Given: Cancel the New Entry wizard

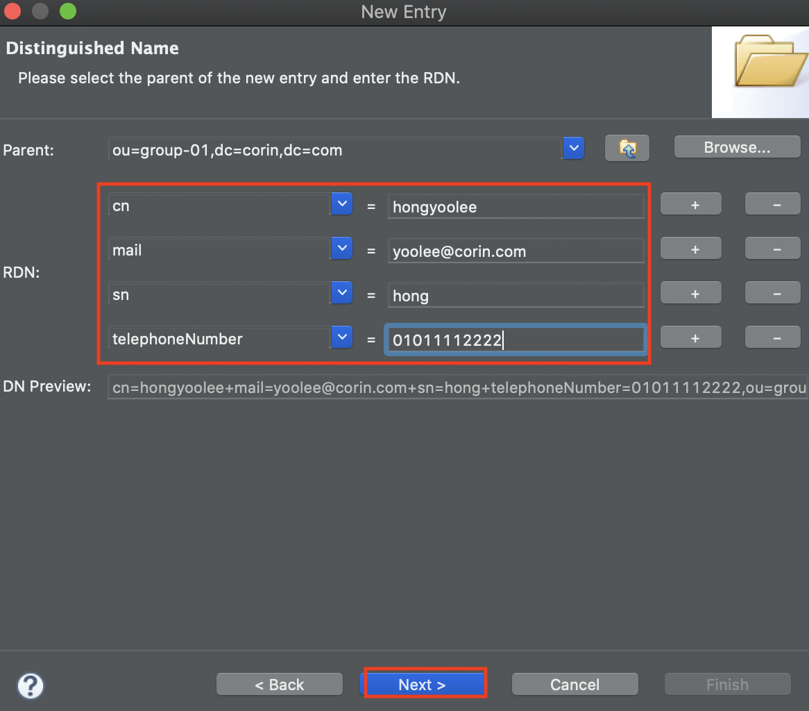Looking at the screenshot, I should tap(574, 684).
